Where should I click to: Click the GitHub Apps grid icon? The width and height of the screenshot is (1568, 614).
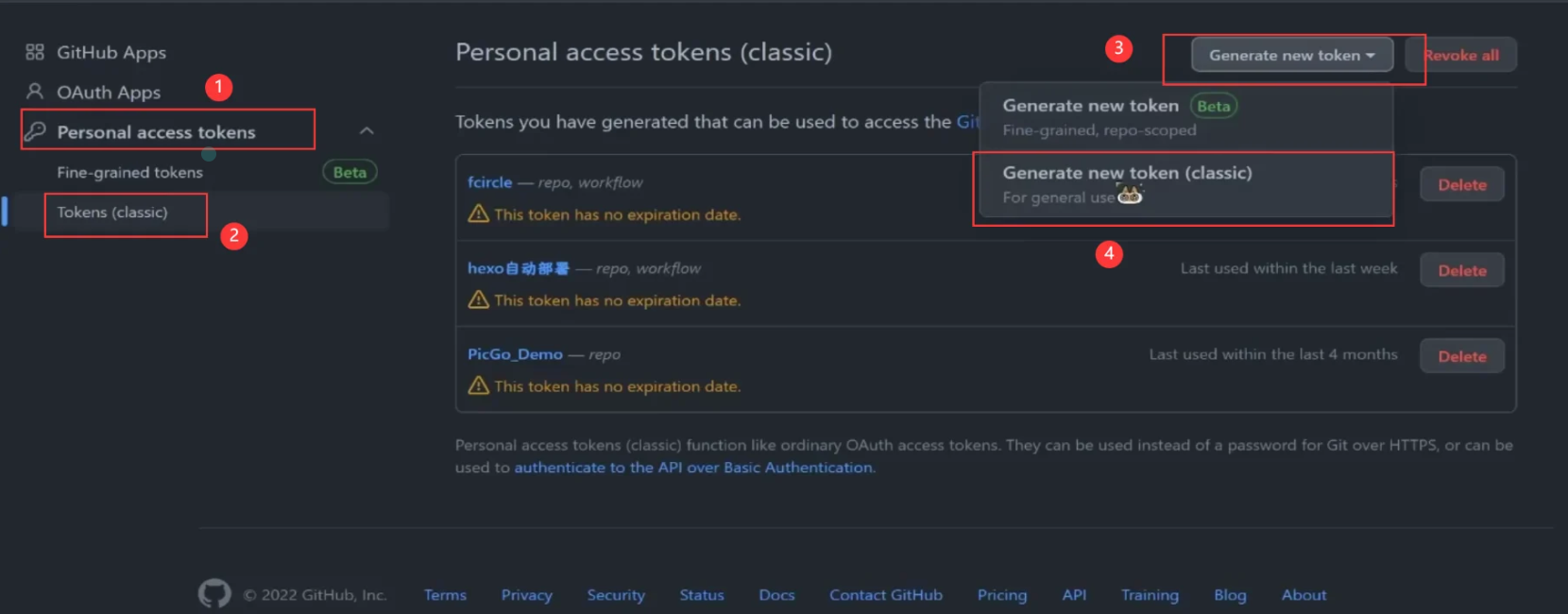pyautogui.click(x=35, y=52)
